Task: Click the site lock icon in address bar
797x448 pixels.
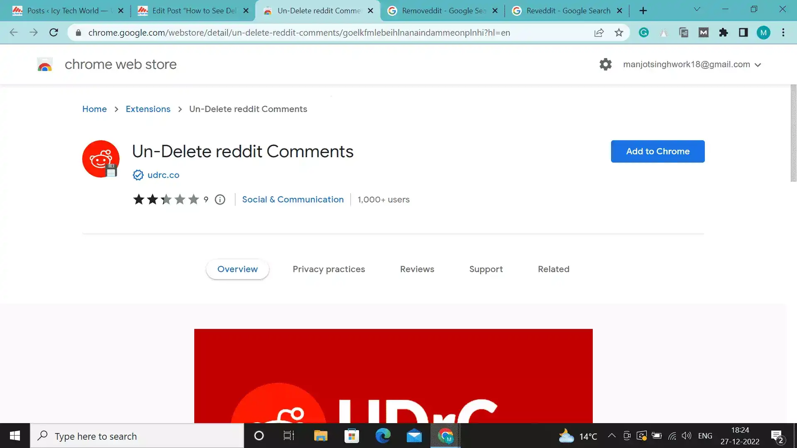Action: coord(78,32)
